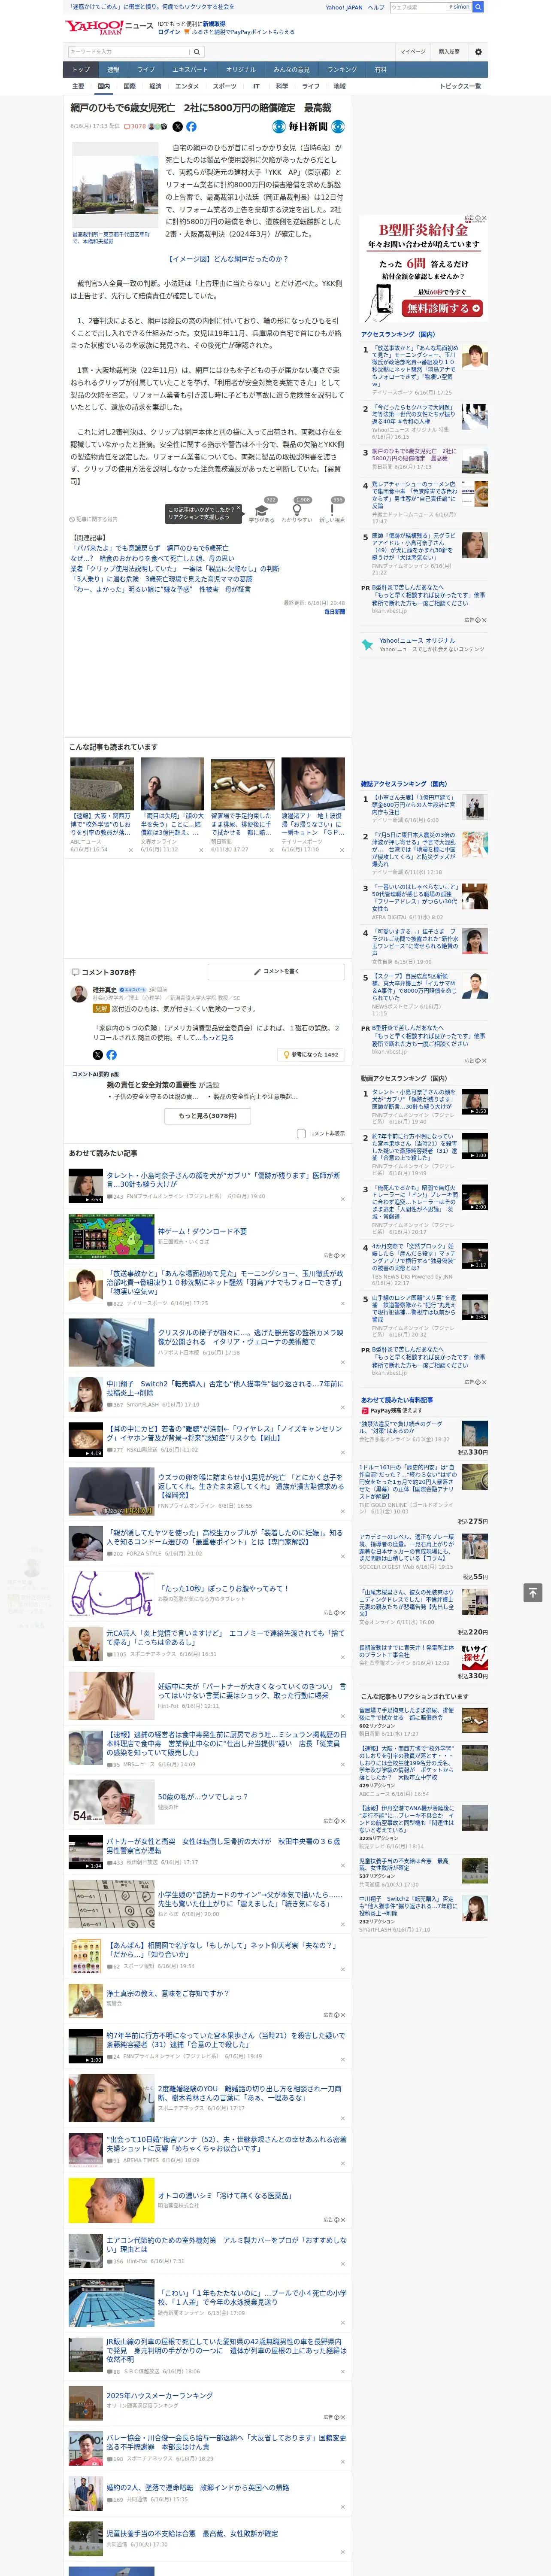Select the 速報 tab

113,70
